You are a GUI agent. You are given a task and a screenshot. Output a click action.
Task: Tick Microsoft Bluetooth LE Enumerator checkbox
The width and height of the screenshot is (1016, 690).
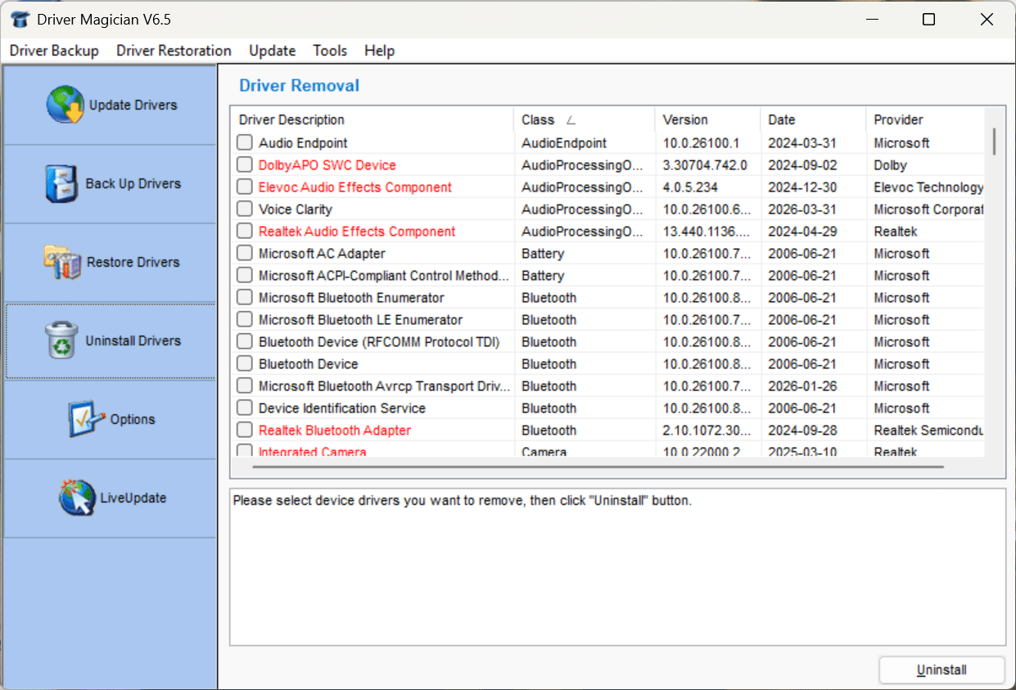pyautogui.click(x=245, y=319)
